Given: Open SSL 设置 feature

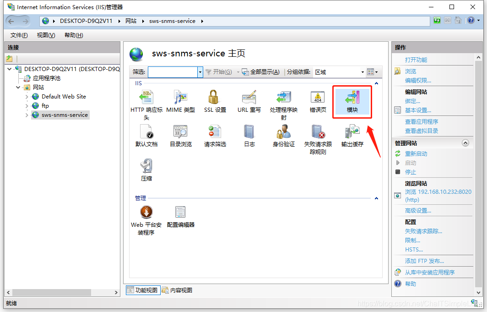Looking at the screenshot, I should [x=215, y=102].
